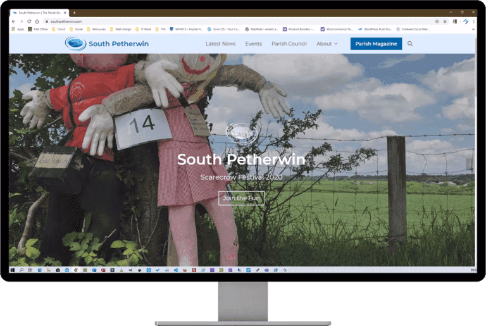This screenshot has height=326, width=486.
Task: Open a new browser tab
Action: [74, 13]
